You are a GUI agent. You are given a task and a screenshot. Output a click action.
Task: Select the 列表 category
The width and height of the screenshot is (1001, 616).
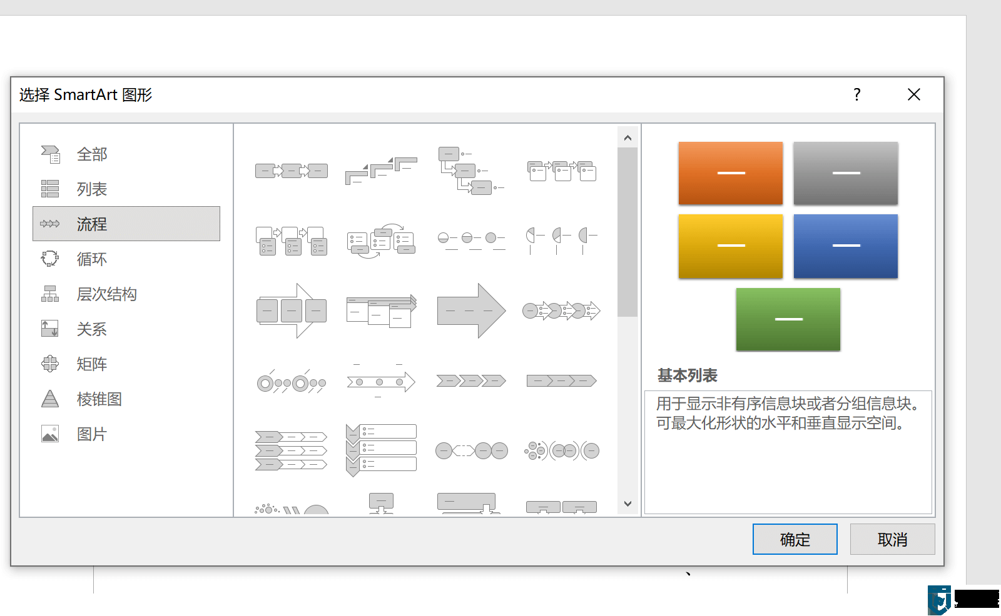coord(126,189)
